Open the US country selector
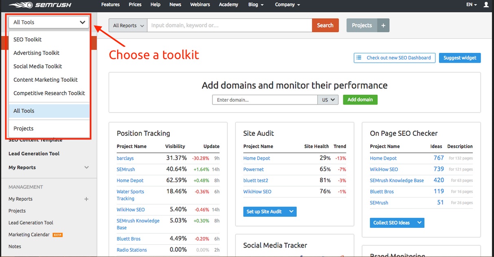Viewport: 494px width, 257px height. (328, 100)
